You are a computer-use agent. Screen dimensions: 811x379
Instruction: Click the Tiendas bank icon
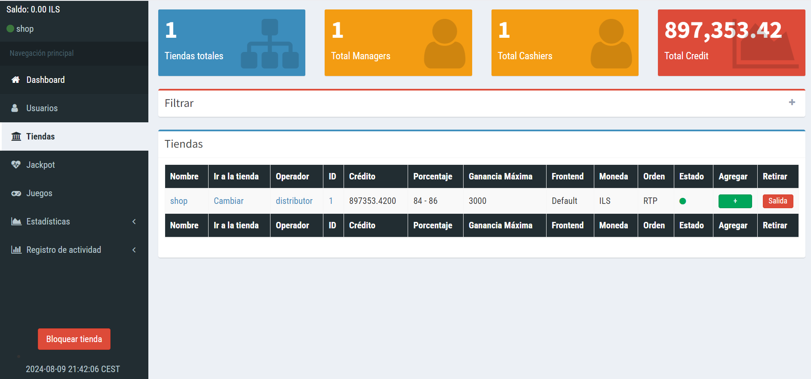coord(16,136)
